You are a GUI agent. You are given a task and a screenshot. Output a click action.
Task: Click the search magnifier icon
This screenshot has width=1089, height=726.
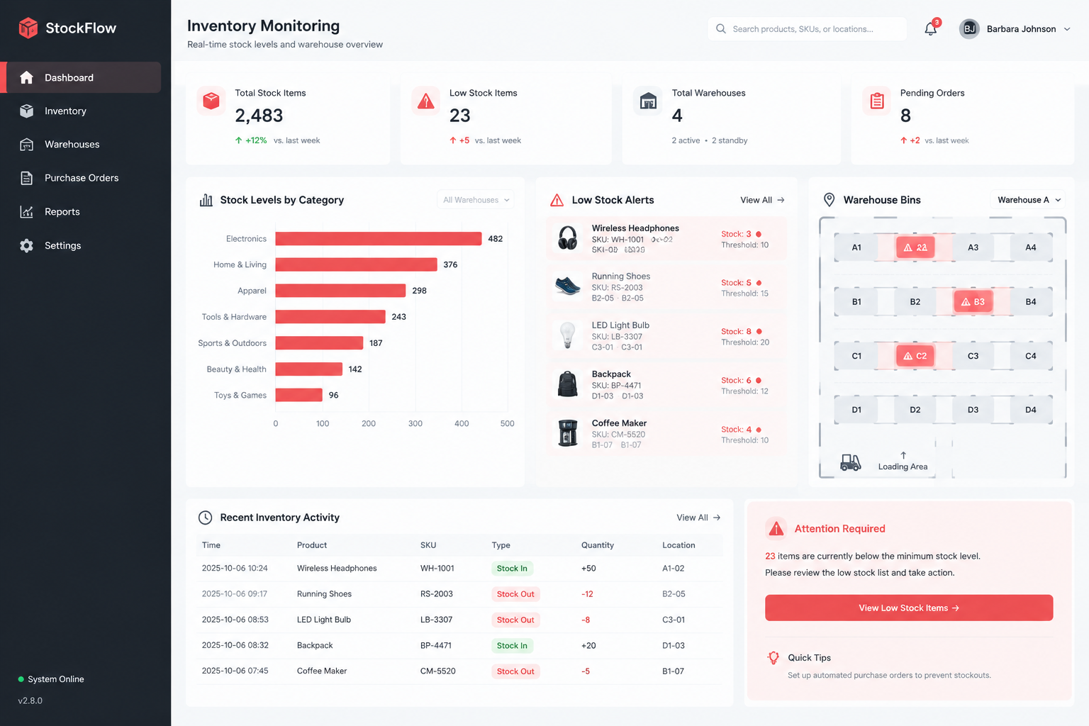(721, 29)
